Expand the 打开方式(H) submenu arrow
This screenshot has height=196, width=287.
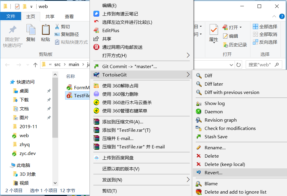click(x=188, y=55)
